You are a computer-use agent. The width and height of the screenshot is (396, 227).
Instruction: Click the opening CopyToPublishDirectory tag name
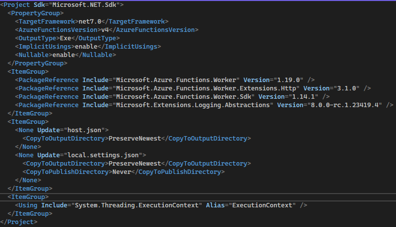coord(67,171)
